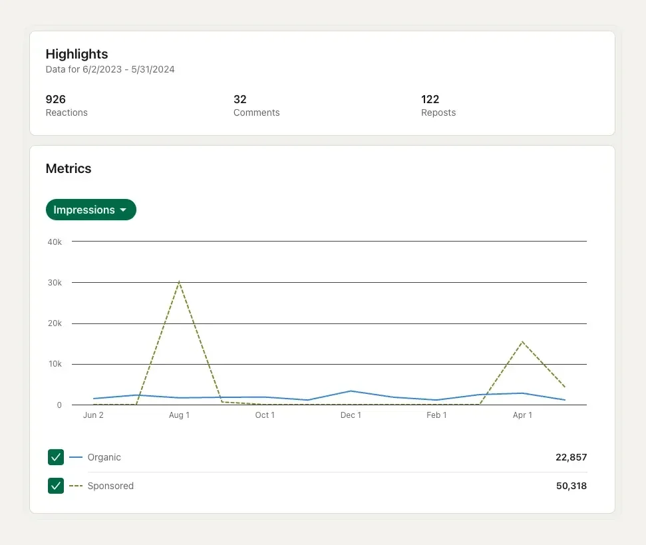This screenshot has width=646, height=545.
Task: Click the chevron on the Impressions button
Action: tap(124, 210)
